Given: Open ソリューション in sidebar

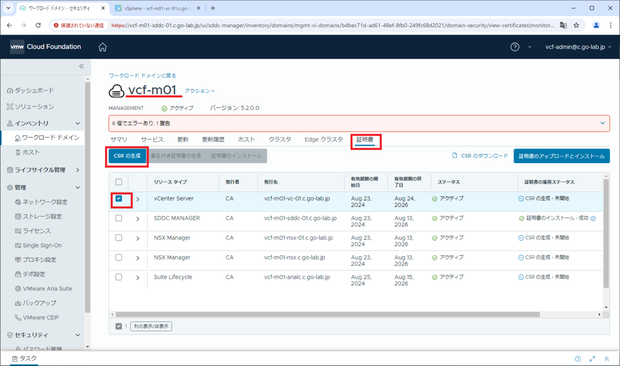Looking at the screenshot, I should coord(30,107).
